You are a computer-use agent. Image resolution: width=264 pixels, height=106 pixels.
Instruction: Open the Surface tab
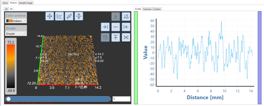tap(157, 9)
